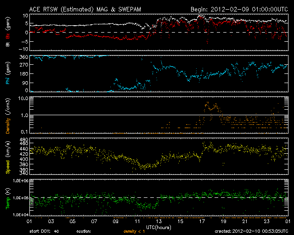This screenshot has height=235, width=294.
Task: Click the "340" tick on the Speed axis
Action: tap(24, 173)
